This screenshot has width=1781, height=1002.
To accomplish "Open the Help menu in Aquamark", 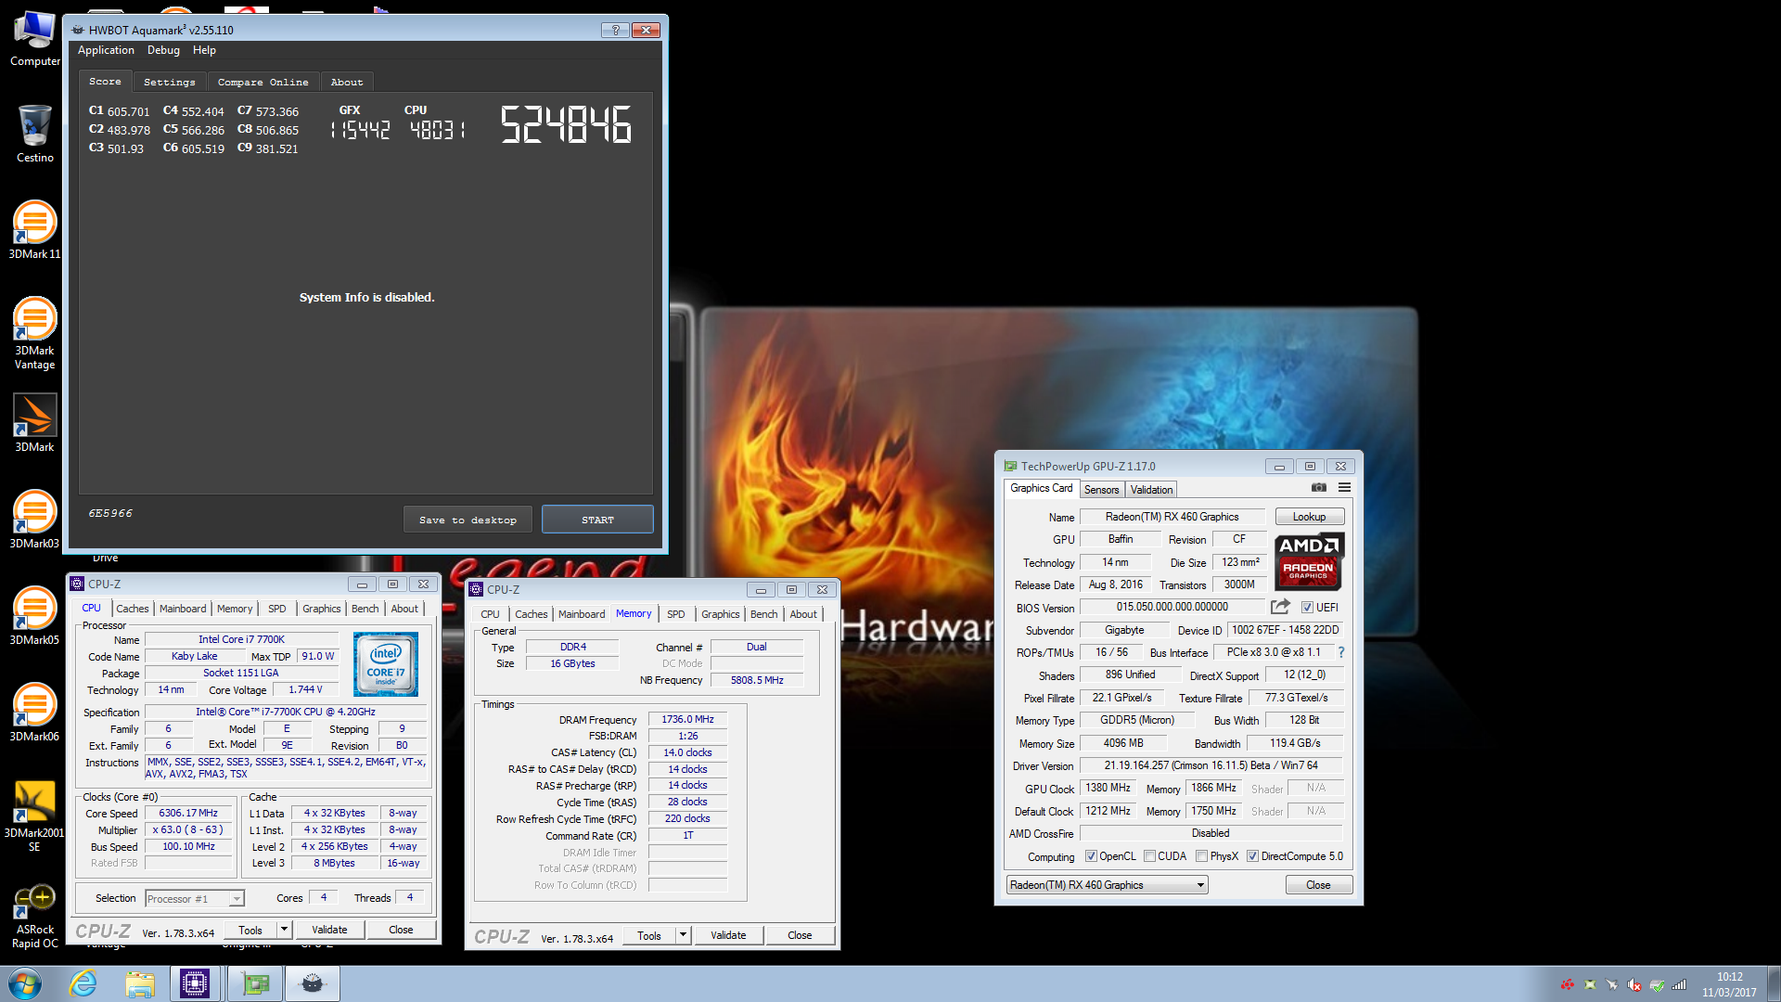I will click(204, 50).
